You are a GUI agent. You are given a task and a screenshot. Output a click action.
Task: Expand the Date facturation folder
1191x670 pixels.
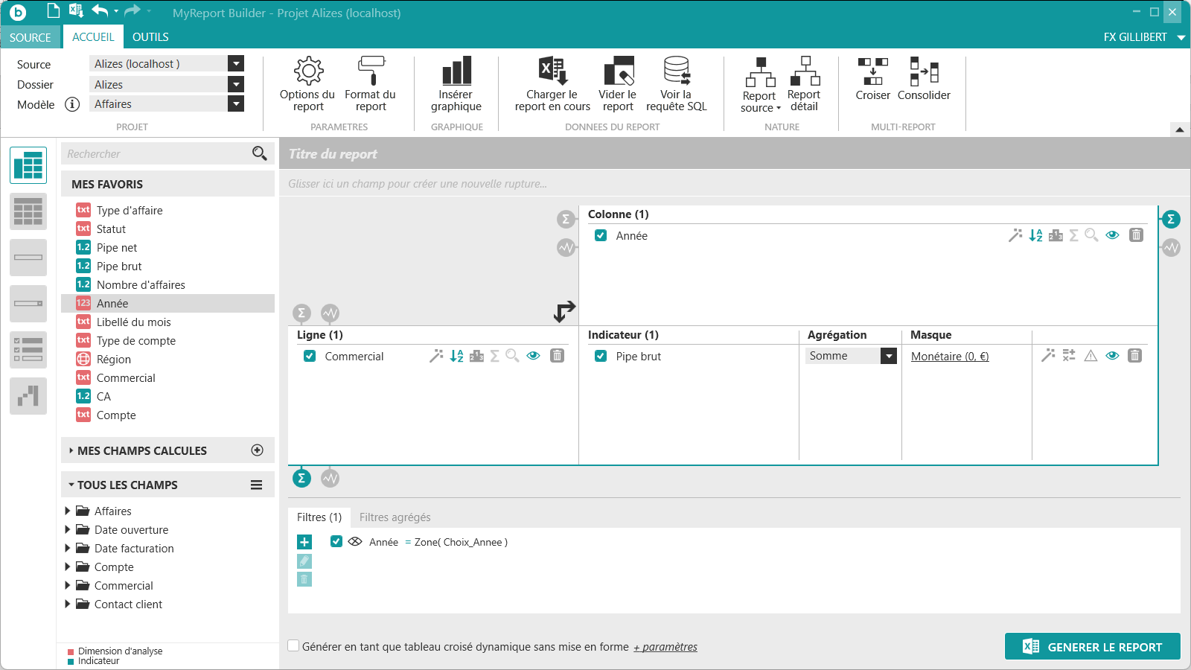tap(68, 549)
